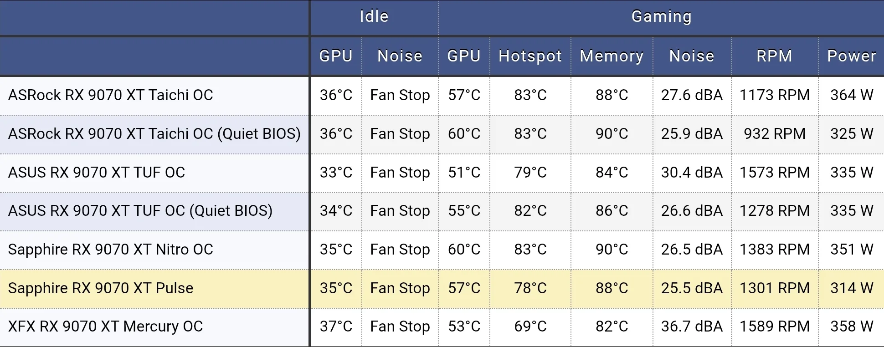Viewport: 884px width, 347px height.
Task: Select the Sapphire RX 9070 XT Nitro OC label
Action: click(111, 250)
